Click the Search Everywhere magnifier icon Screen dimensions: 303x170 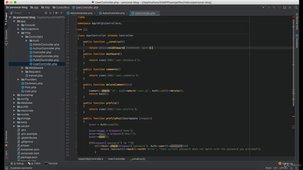(x=296, y=8)
